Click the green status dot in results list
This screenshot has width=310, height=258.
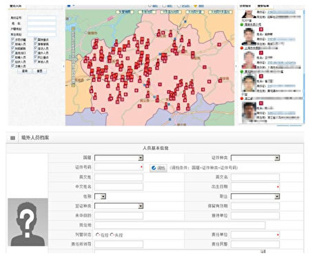pyautogui.click(x=242, y=24)
